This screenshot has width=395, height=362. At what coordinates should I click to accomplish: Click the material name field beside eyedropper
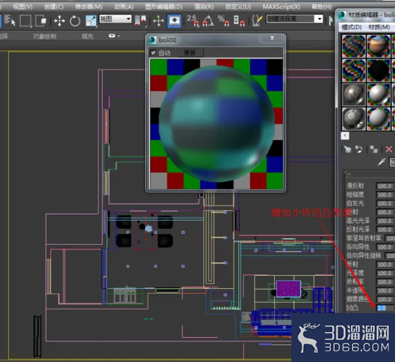click(392, 162)
